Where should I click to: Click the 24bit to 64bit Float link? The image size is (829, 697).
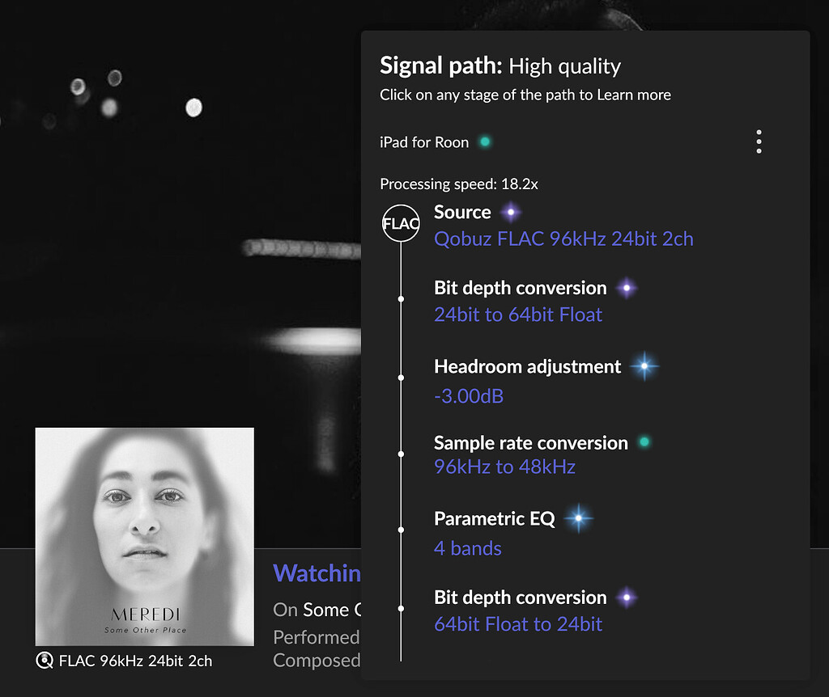(x=517, y=315)
